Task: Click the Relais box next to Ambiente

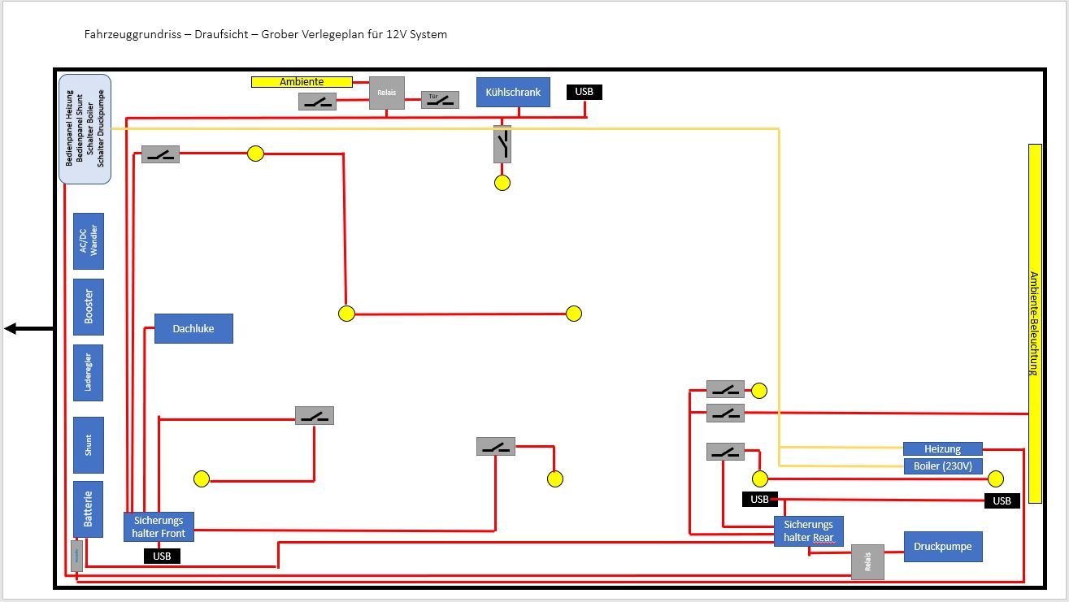Action: (x=387, y=93)
